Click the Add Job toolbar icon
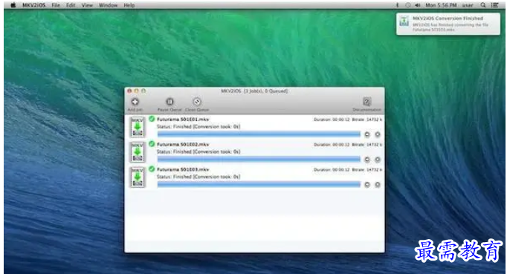The image size is (507, 274). tap(135, 102)
